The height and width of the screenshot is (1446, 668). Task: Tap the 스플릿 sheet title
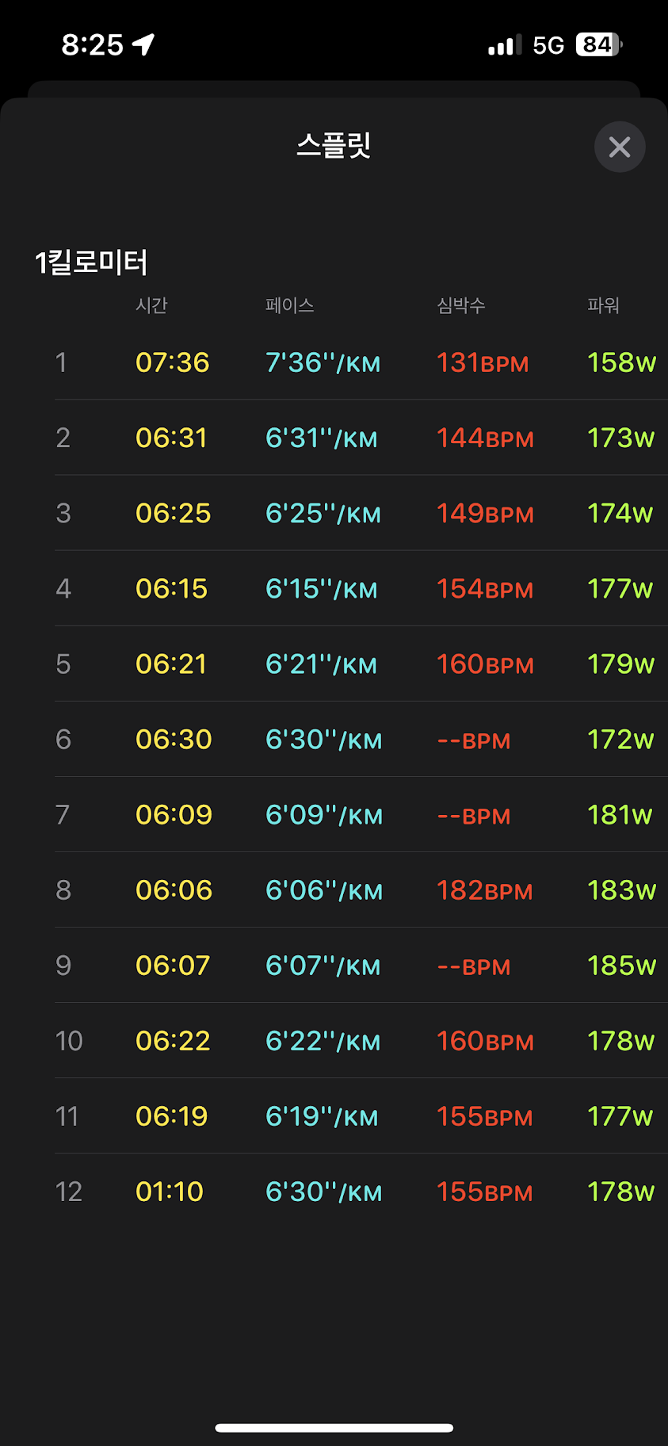pyautogui.click(x=334, y=145)
